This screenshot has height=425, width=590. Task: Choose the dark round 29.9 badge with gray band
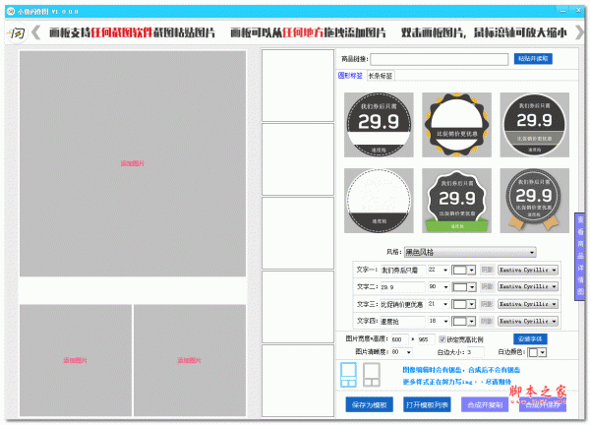click(x=534, y=125)
